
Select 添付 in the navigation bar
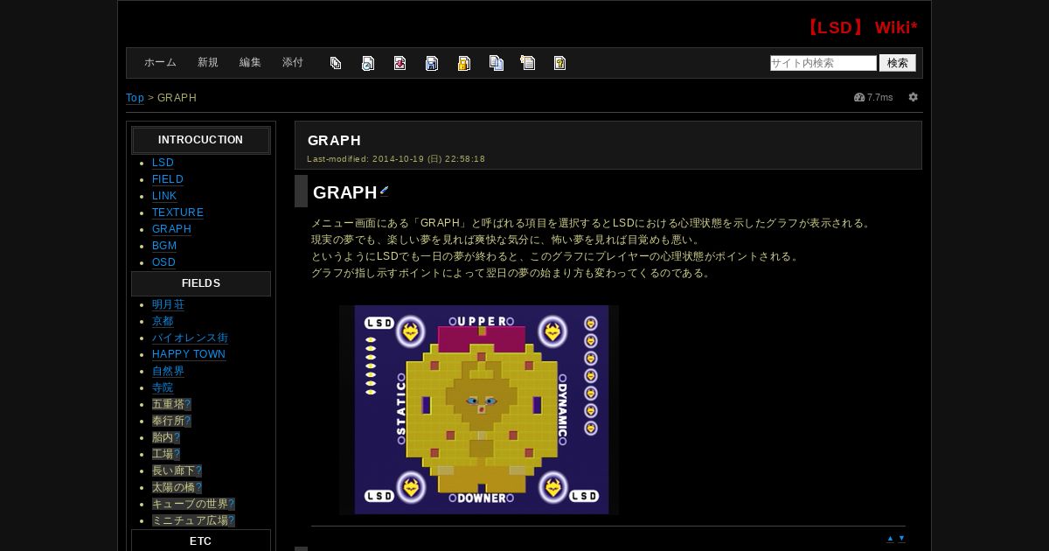point(293,63)
